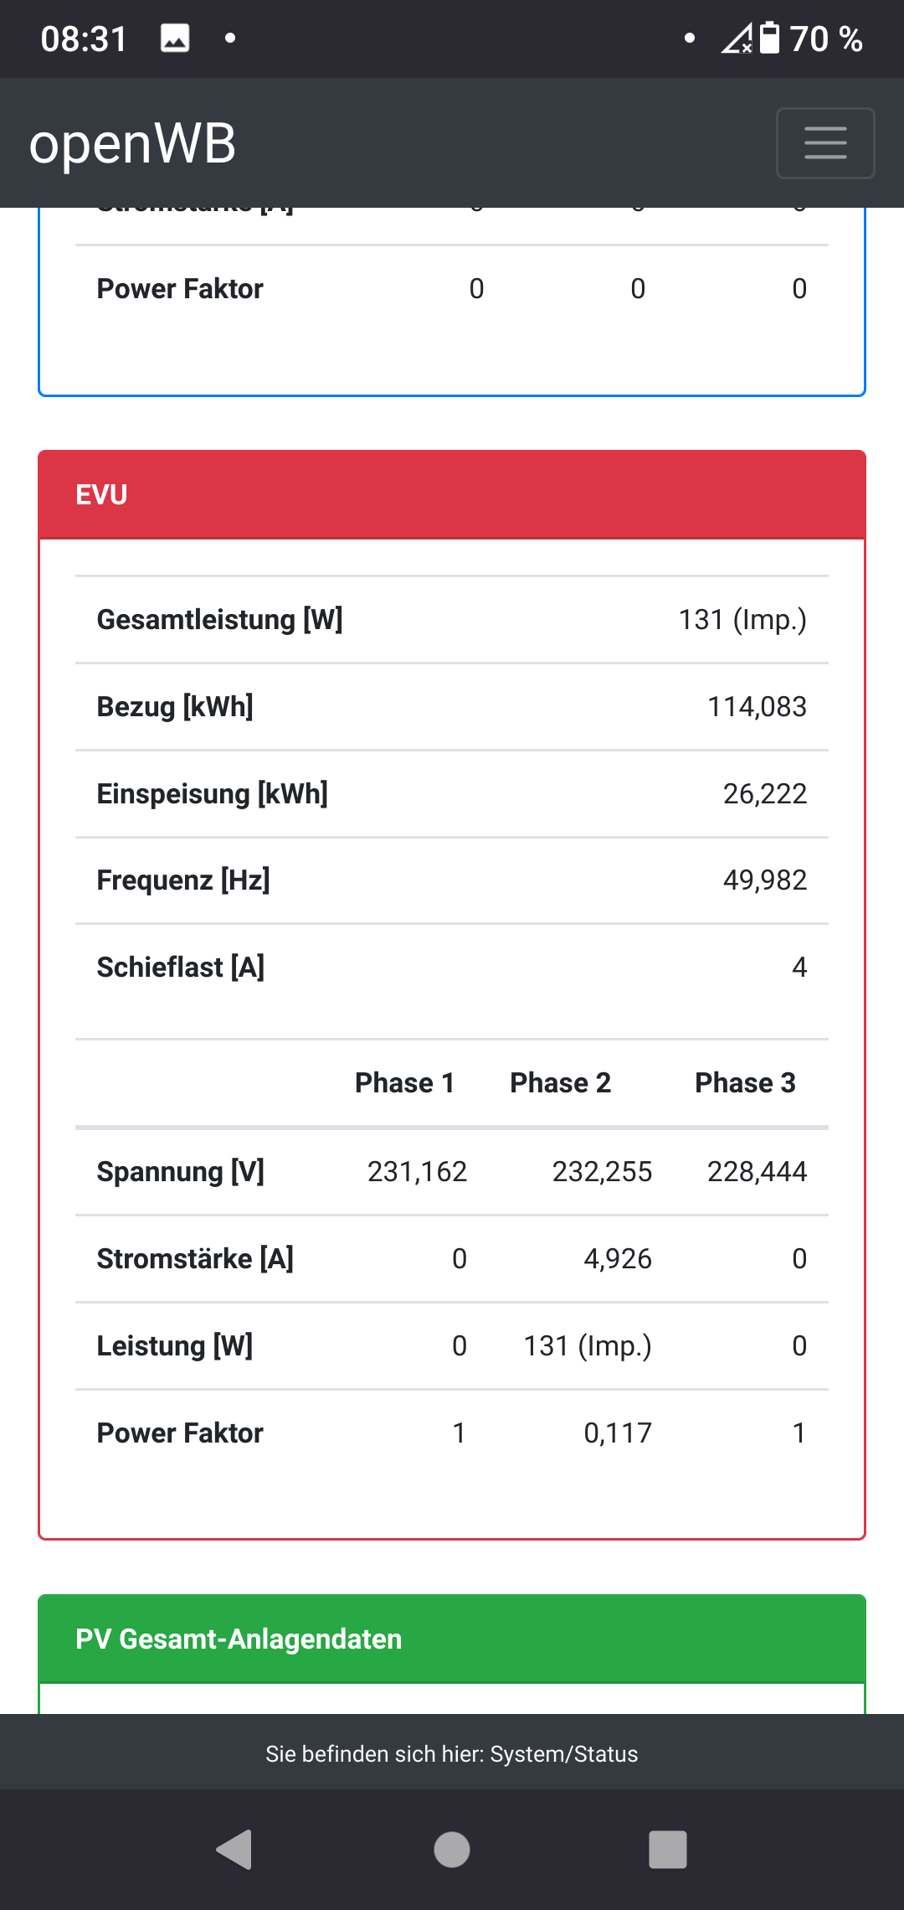
Task: Open the hamburger navigation menu
Action: [x=825, y=143]
